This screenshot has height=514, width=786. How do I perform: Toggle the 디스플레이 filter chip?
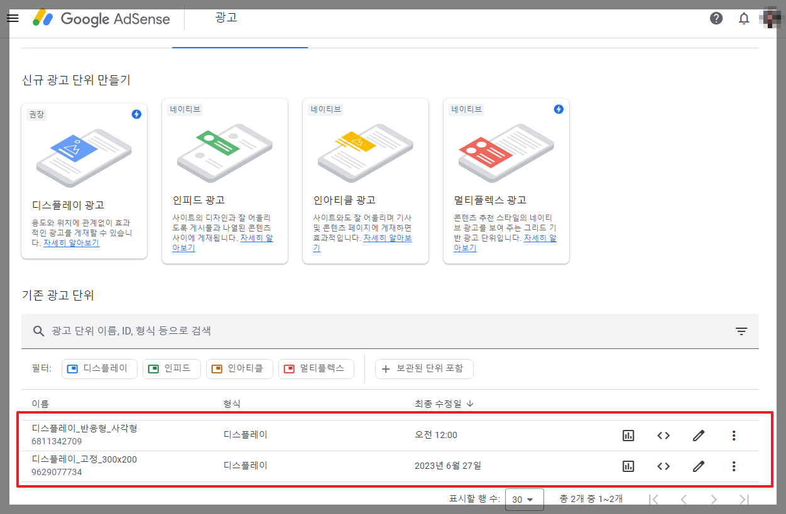coord(99,369)
